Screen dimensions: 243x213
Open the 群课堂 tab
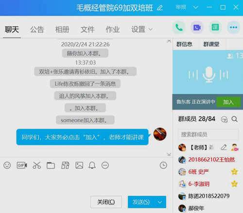point(211,44)
